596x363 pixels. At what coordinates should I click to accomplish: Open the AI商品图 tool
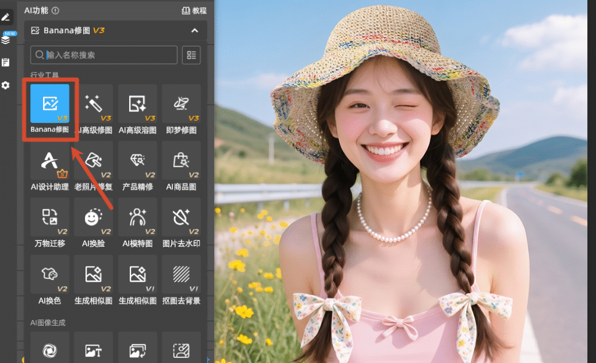coord(181,161)
